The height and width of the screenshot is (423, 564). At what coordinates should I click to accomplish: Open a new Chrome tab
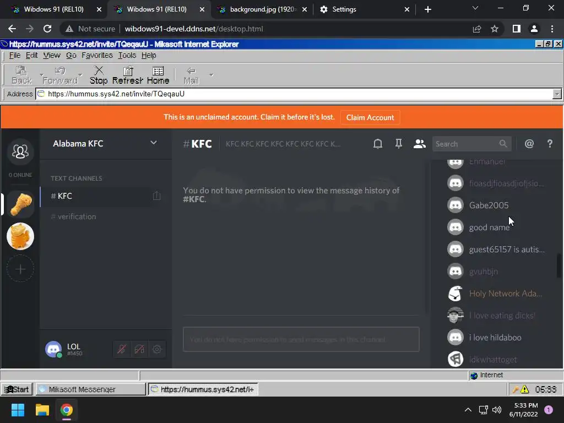pos(427,9)
